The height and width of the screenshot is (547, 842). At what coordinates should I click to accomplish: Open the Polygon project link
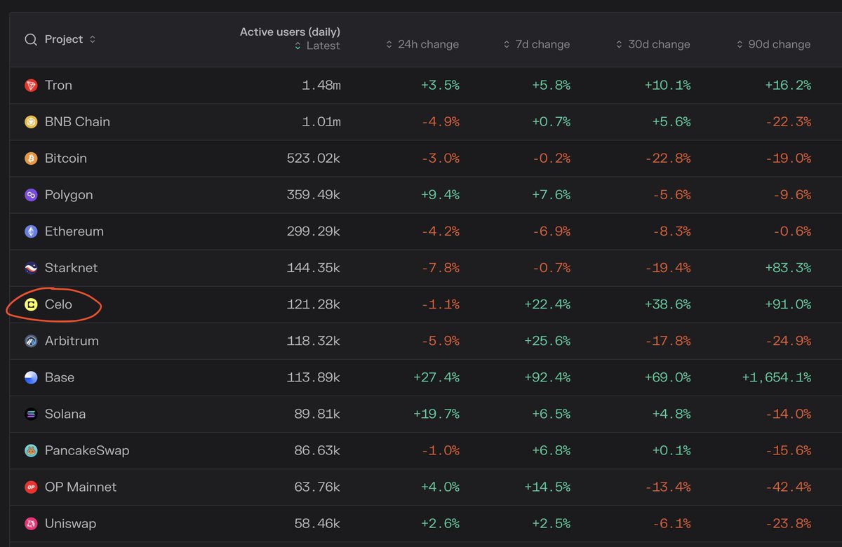pos(69,195)
